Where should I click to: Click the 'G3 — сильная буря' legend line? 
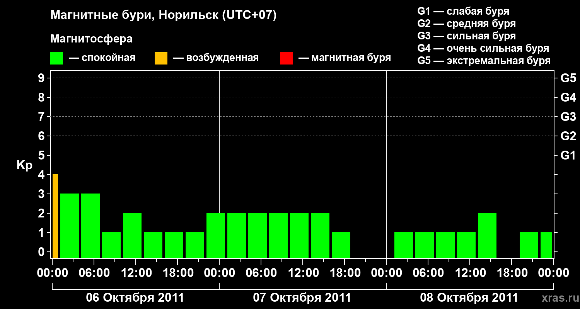(466, 36)
